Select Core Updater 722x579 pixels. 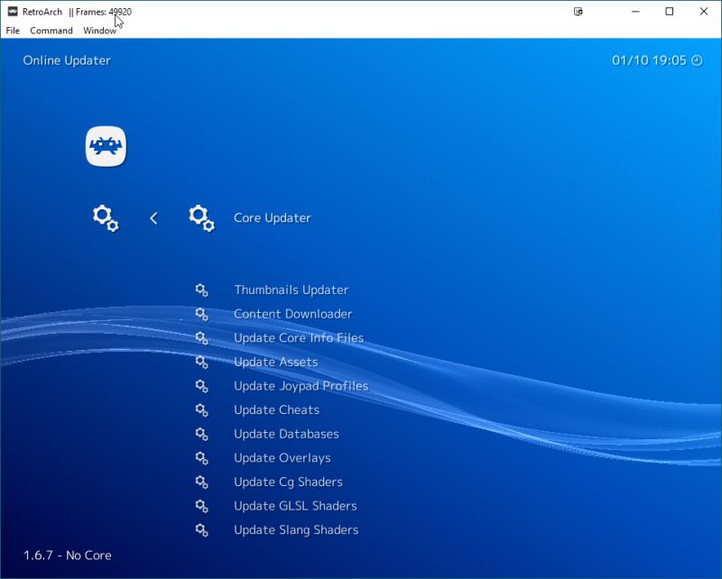(272, 217)
